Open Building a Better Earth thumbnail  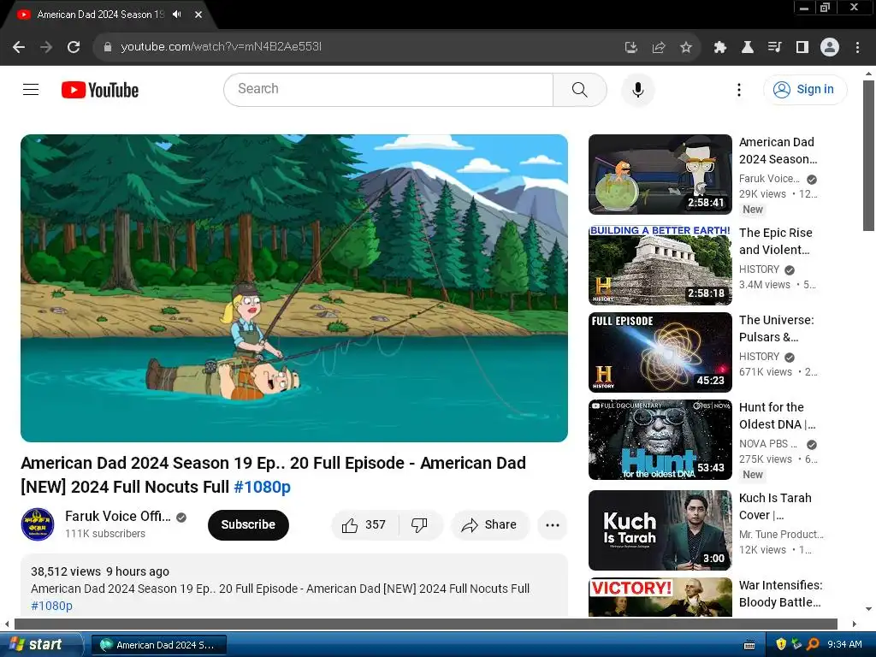click(660, 265)
